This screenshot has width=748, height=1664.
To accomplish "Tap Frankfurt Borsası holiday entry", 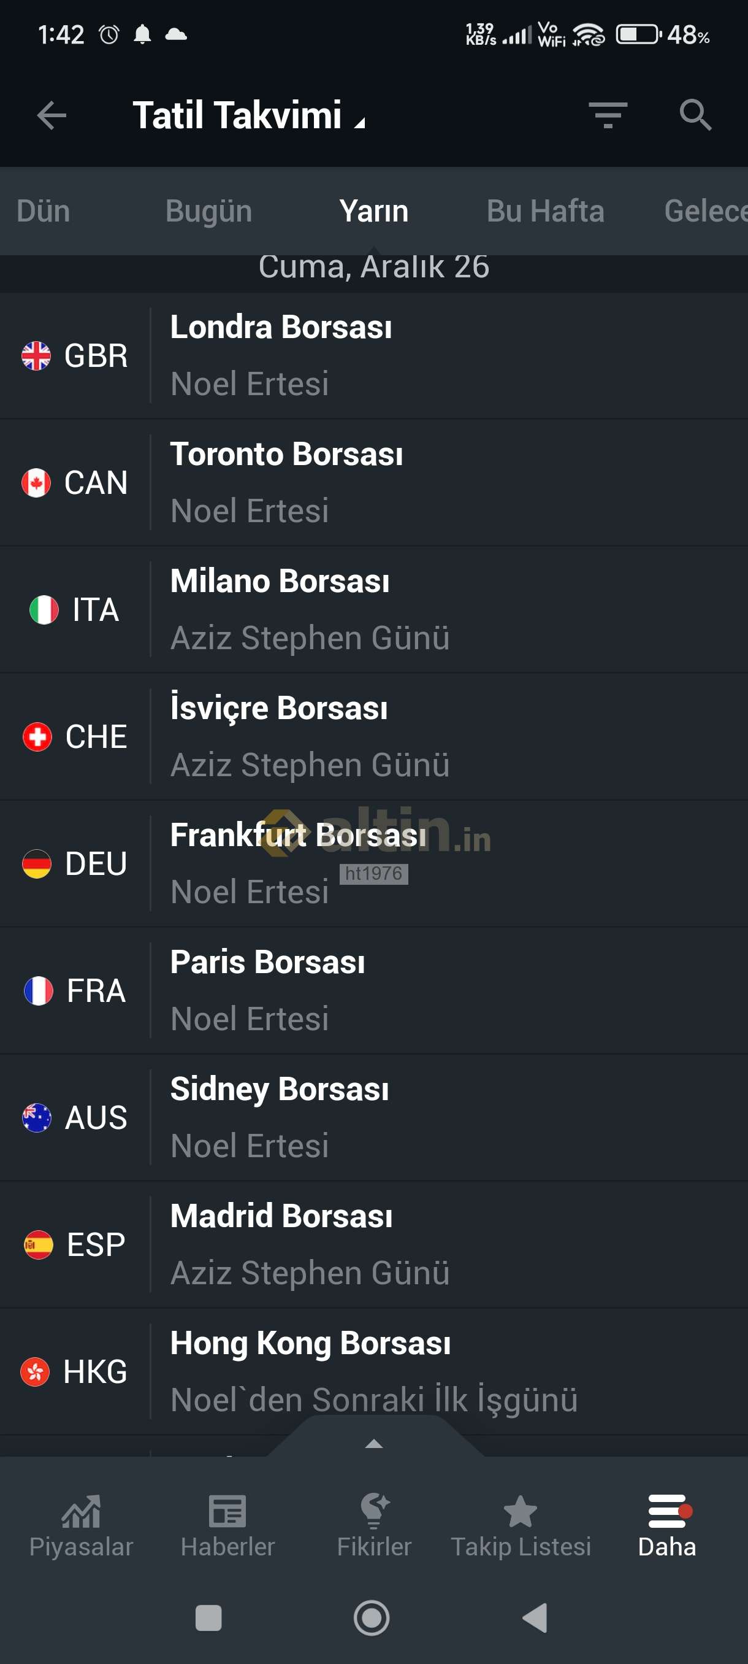I will coord(375,863).
